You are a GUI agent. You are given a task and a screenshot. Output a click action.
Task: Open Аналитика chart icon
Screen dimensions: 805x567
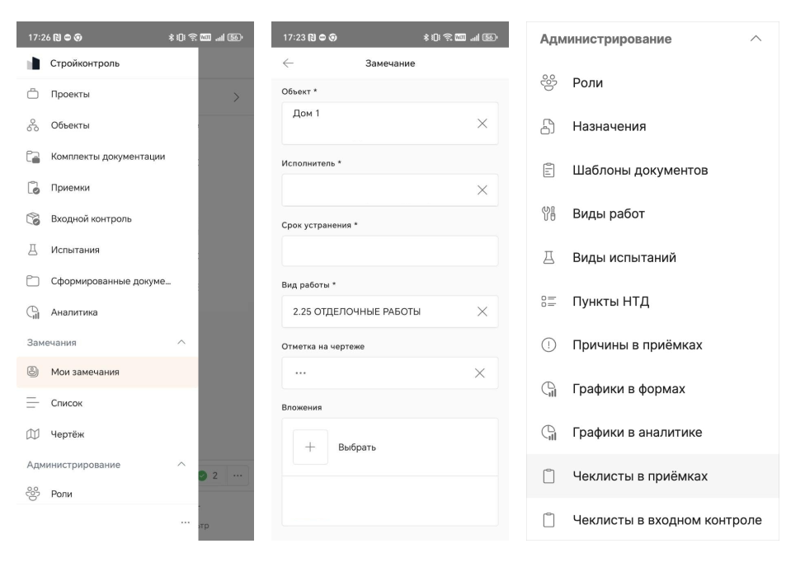[34, 312]
